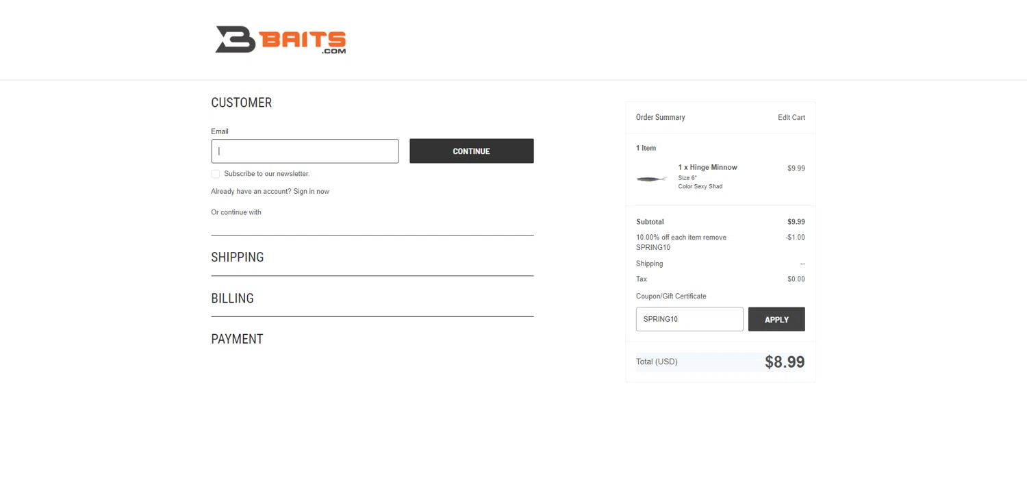Click the Billing section heading

click(x=233, y=299)
